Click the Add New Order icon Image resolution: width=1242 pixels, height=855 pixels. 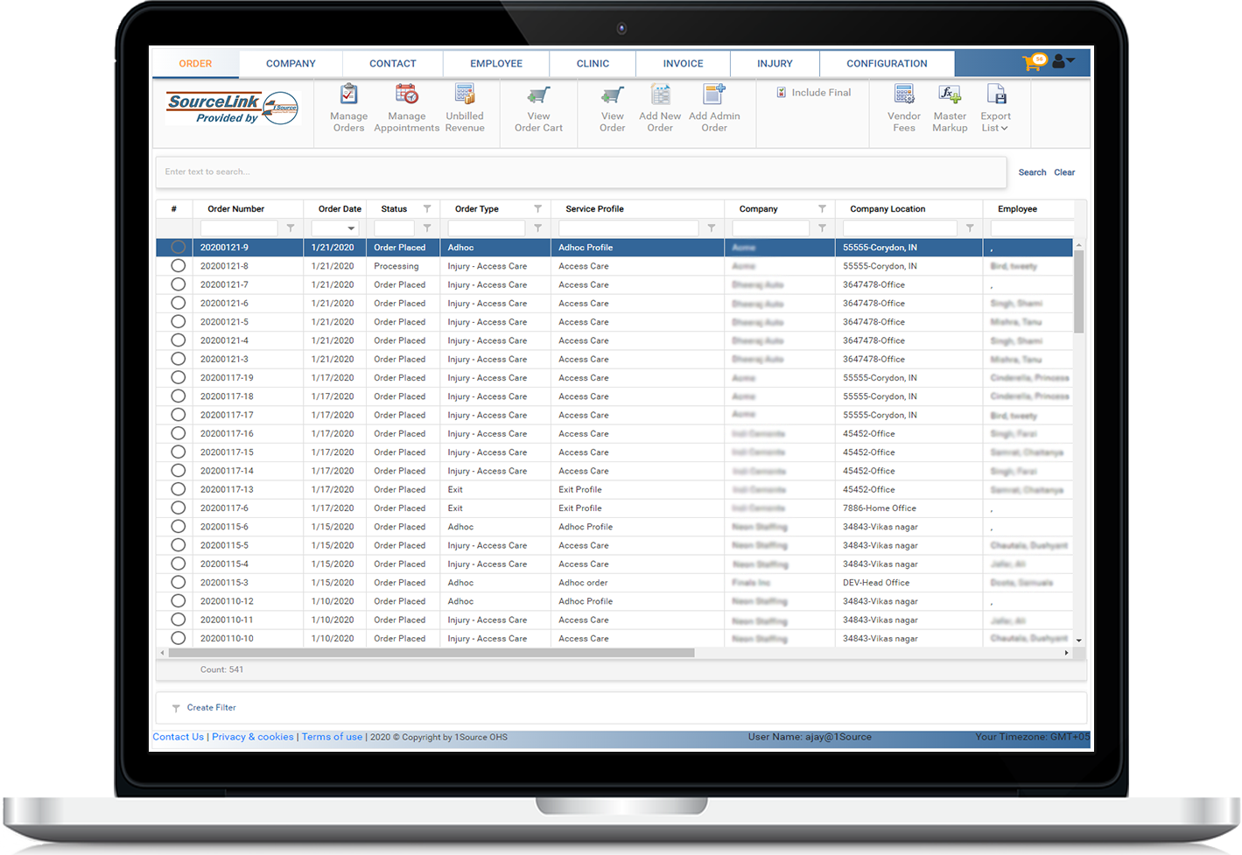[660, 95]
